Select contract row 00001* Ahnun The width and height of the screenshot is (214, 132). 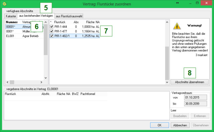[24, 27]
